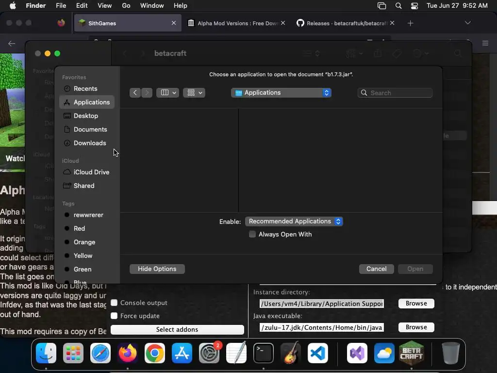Open the Go menu
This screenshot has height=373, width=497.
(x=126, y=6)
